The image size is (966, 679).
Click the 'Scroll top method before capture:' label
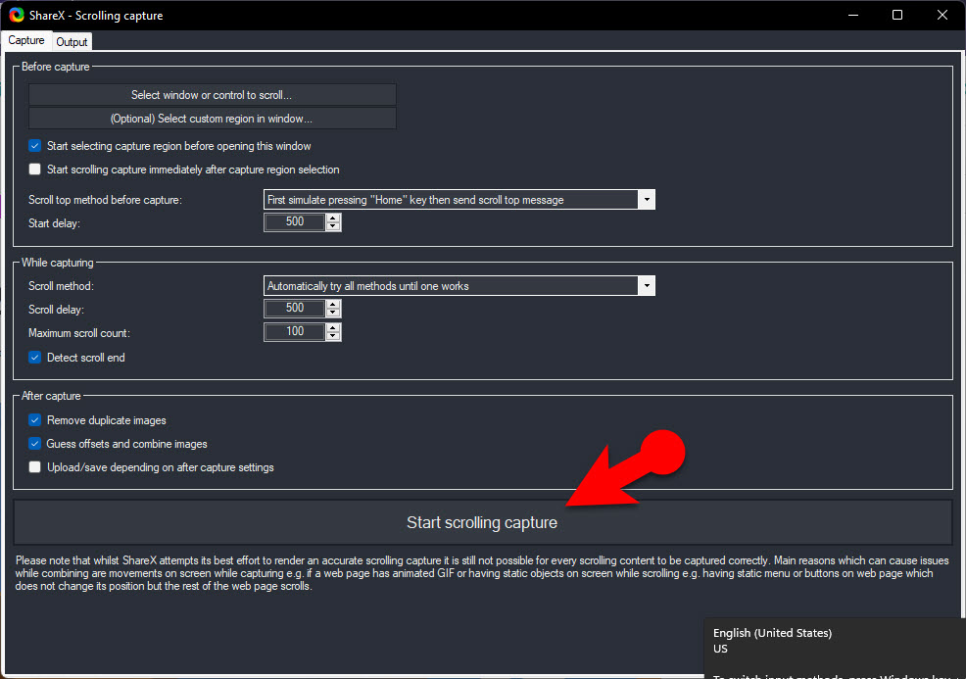[x=106, y=200]
